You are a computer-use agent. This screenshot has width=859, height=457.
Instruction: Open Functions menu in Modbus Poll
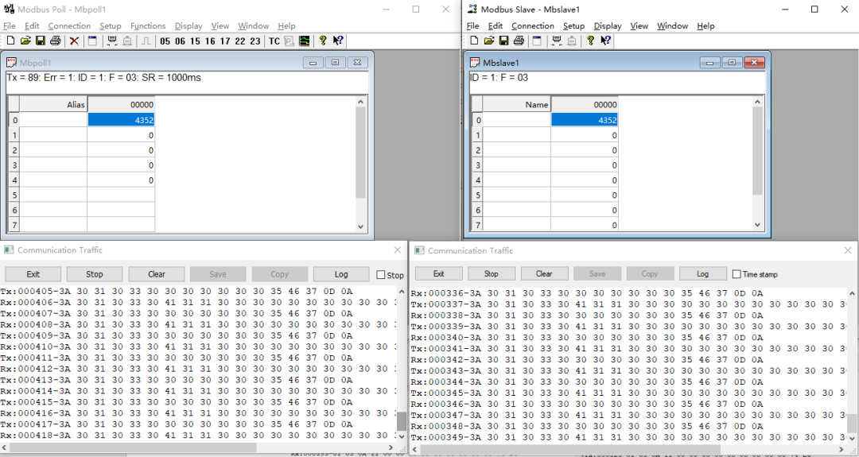pos(148,25)
